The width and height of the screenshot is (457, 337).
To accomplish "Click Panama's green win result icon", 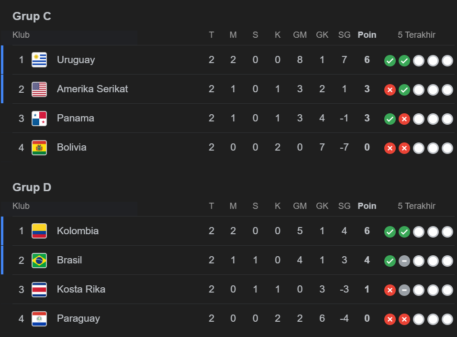I will pyautogui.click(x=390, y=119).
